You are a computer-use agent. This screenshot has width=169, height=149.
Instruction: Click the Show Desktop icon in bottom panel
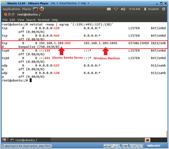pyautogui.click(x=4, y=140)
